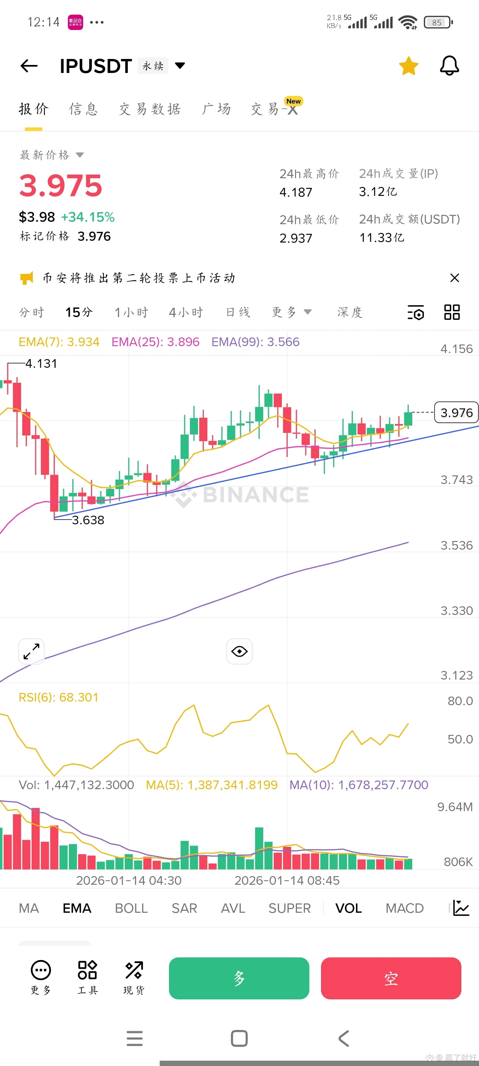The width and height of the screenshot is (479, 1066).
Task: Tap the 3.638 low marker on chart
Action: [x=87, y=520]
